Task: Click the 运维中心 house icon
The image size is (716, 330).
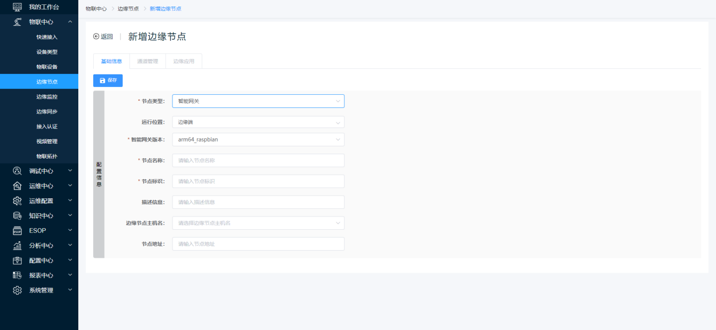Action: (x=17, y=186)
